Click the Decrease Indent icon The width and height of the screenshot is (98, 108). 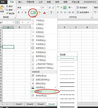[70, 12]
